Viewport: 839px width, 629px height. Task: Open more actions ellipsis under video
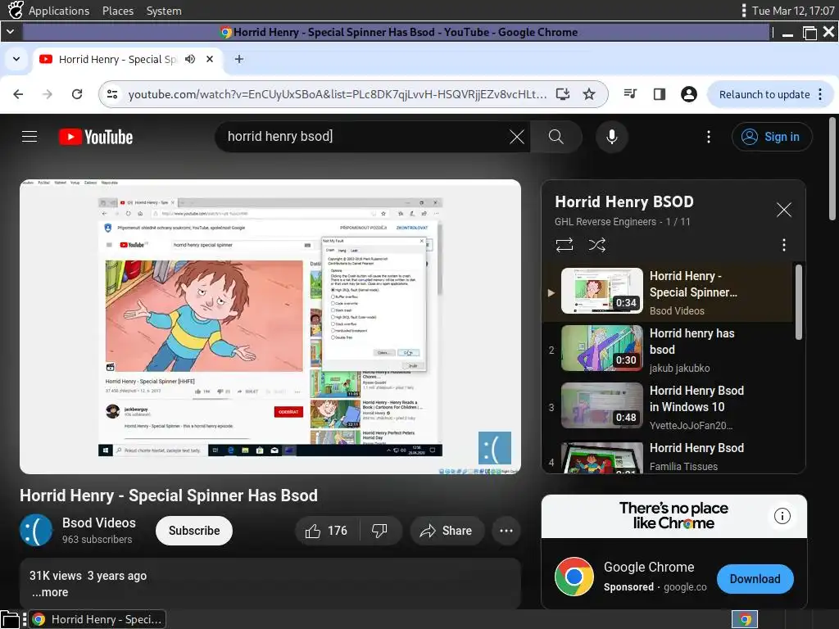[506, 531]
